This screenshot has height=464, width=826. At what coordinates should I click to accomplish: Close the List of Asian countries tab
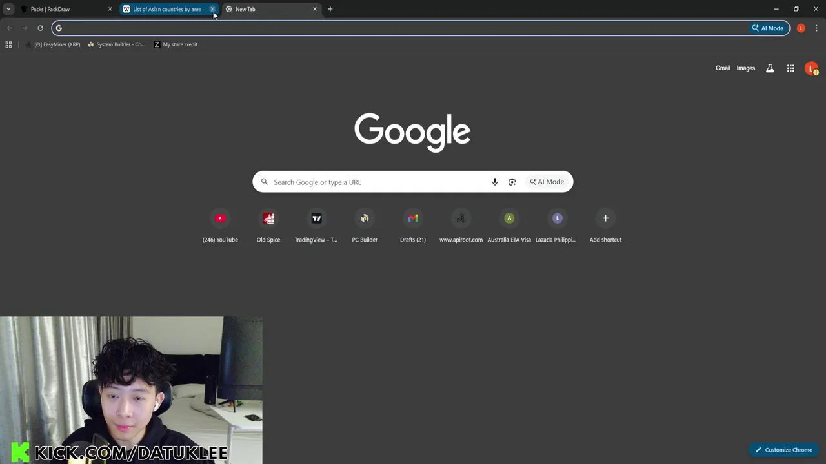pos(212,9)
